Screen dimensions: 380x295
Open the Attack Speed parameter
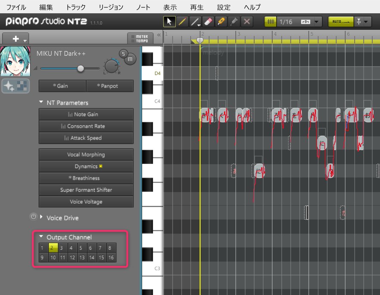pos(86,138)
